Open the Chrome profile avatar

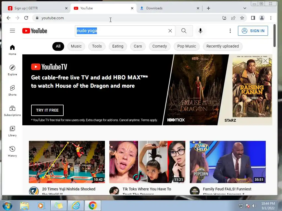[262, 18]
